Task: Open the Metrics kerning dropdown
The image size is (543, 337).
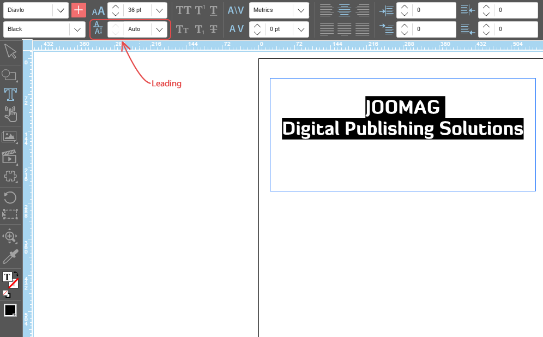Action: [x=300, y=10]
